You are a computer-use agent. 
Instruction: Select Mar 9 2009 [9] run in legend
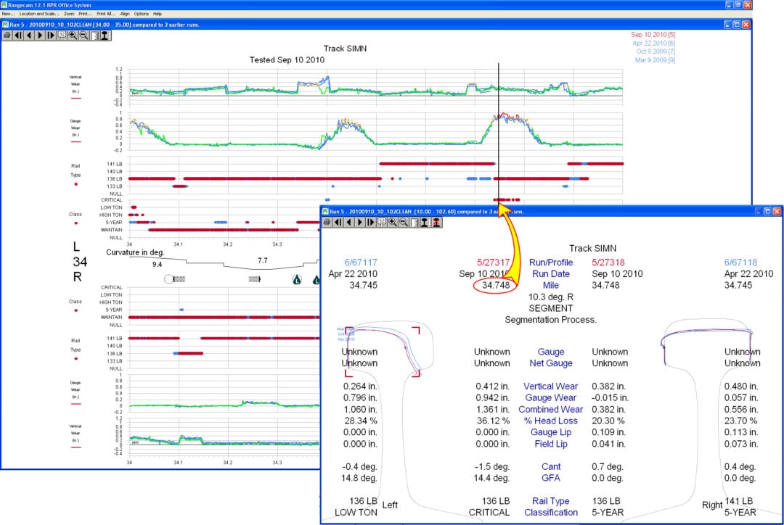point(654,59)
